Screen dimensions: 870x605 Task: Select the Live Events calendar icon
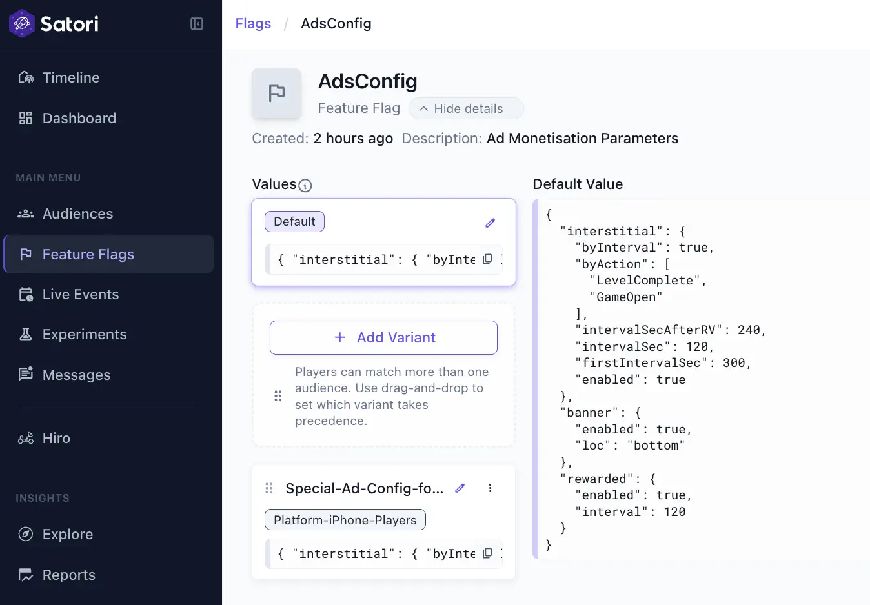click(x=26, y=294)
